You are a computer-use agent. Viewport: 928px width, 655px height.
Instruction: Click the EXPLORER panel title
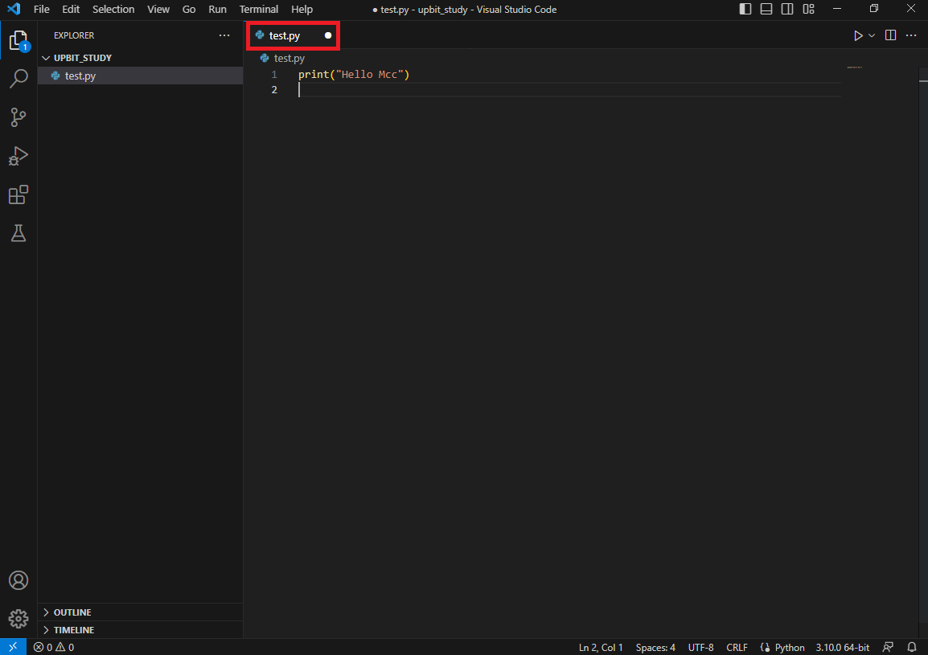point(74,35)
